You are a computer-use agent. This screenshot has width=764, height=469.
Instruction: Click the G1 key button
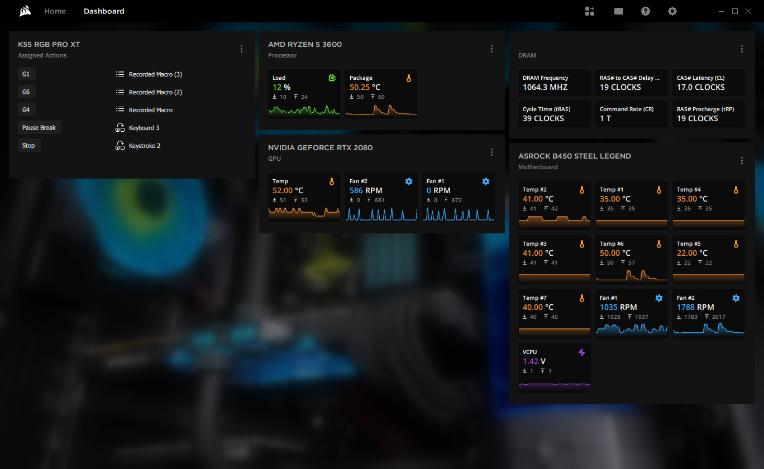pyautogui.click(x=26, y=74)
